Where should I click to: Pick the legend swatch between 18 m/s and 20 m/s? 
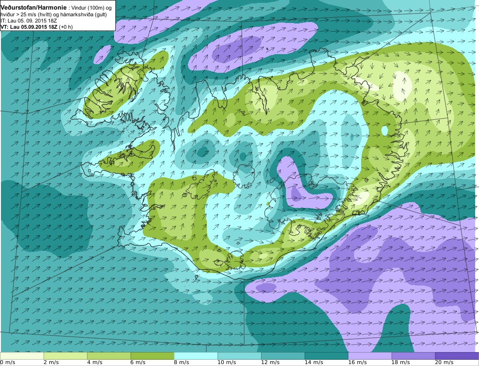(x=413, y=355)
